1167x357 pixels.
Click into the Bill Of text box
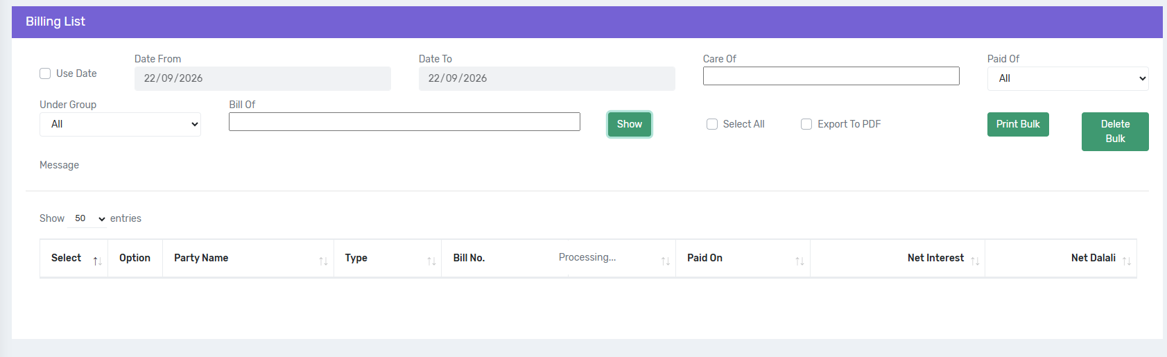tap(404, 121)
